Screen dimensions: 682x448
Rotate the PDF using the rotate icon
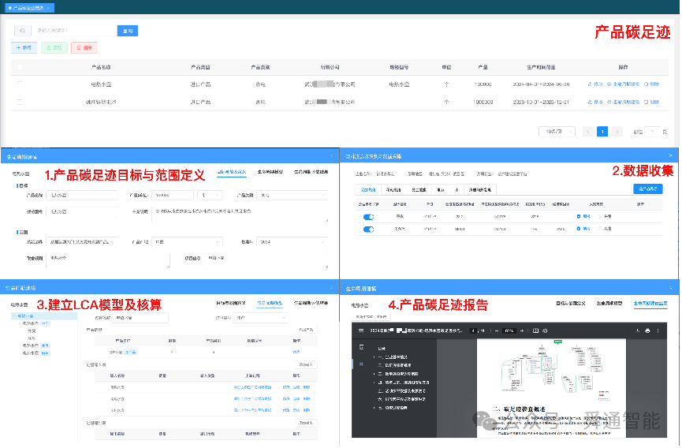[545, 331]
